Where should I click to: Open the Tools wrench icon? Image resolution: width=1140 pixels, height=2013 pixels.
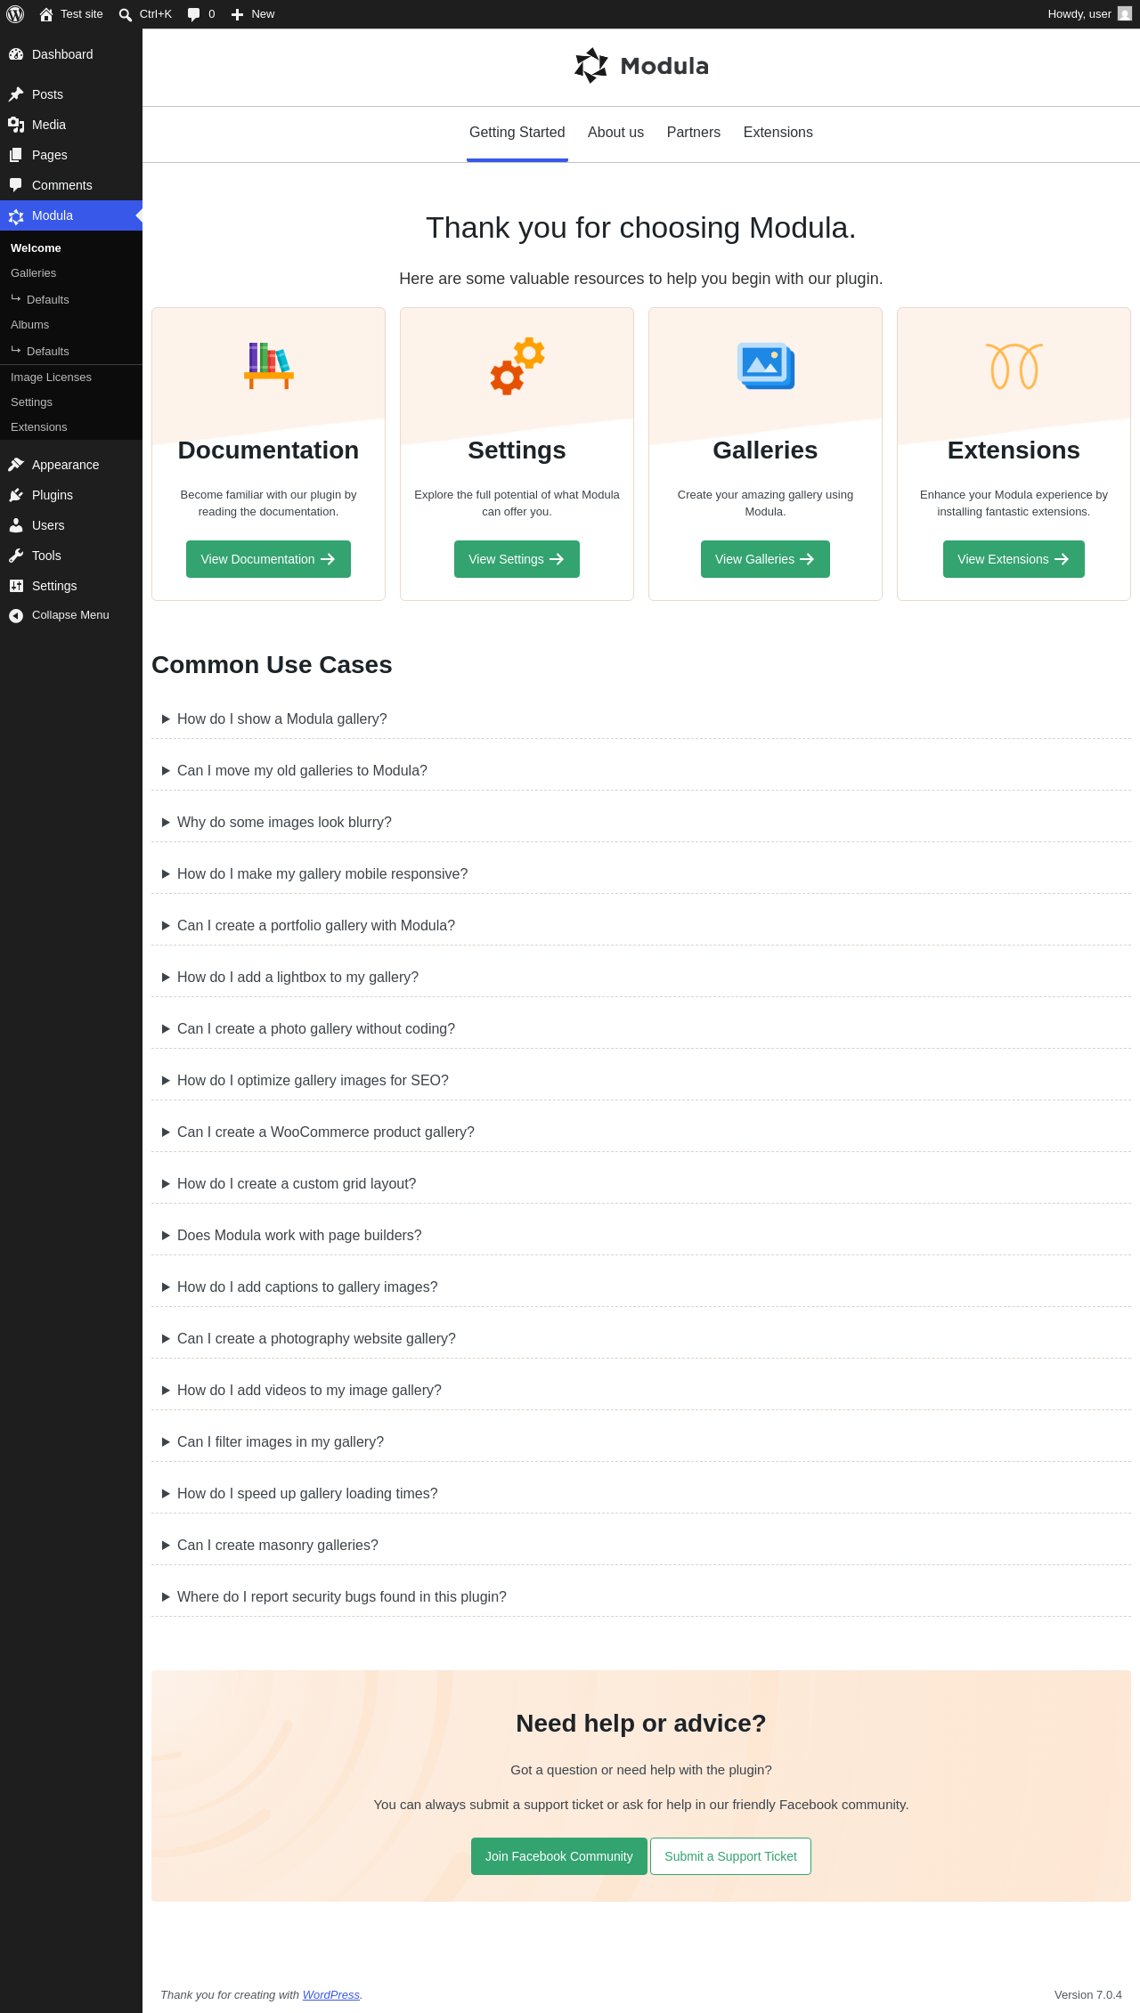click(16, 556)
